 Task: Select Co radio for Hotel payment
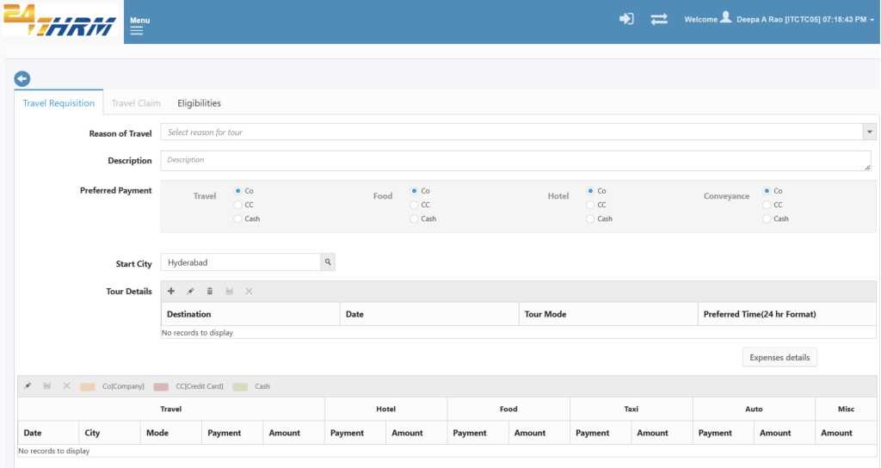590,191
